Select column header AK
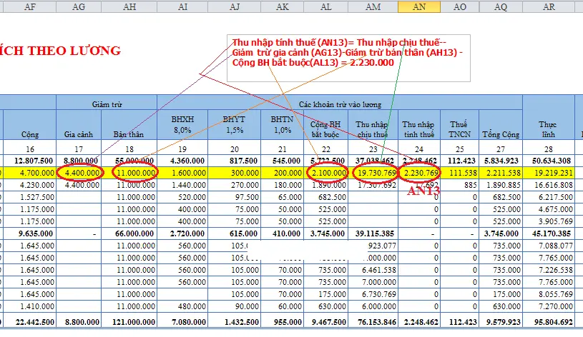The height and width of the screenshot is (337, 583). pos(283,6)
